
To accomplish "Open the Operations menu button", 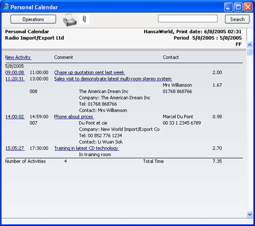I will tap(33, 19).
